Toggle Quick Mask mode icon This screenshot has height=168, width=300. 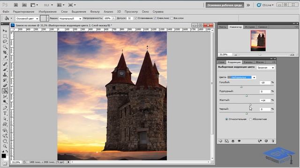5,163
